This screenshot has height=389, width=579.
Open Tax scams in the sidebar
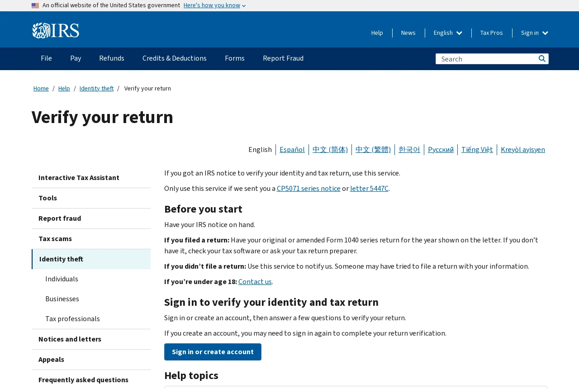click(91, 239)
